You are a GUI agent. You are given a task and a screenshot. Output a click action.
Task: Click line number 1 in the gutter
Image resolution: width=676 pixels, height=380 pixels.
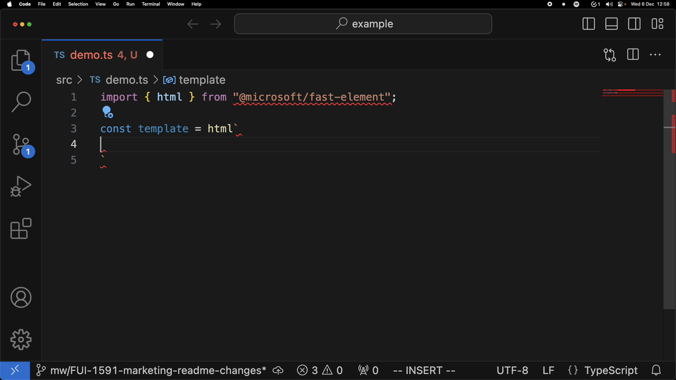pos(73,97)
